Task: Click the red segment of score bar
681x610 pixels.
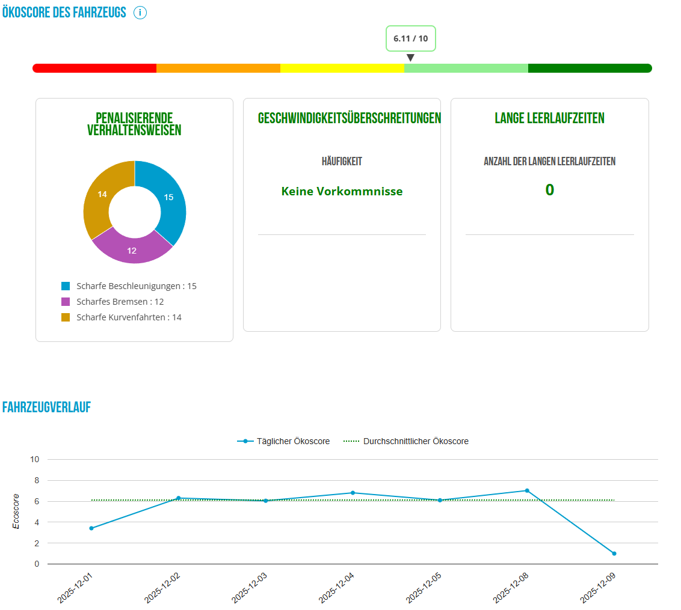Action: (94, 68)
